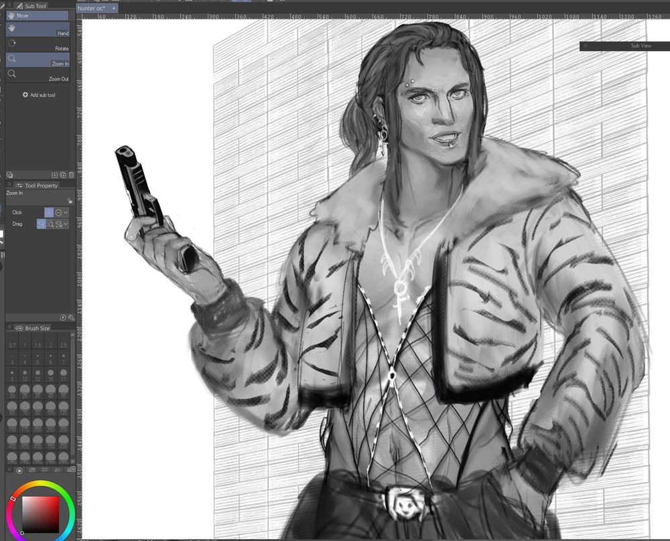Open the Brush Size palette tab
This screenshot has height=541, width=670.
point(32,328)
